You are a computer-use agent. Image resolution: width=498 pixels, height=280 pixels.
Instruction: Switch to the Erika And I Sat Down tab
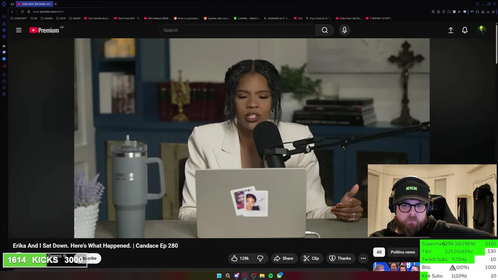[34, 4]
